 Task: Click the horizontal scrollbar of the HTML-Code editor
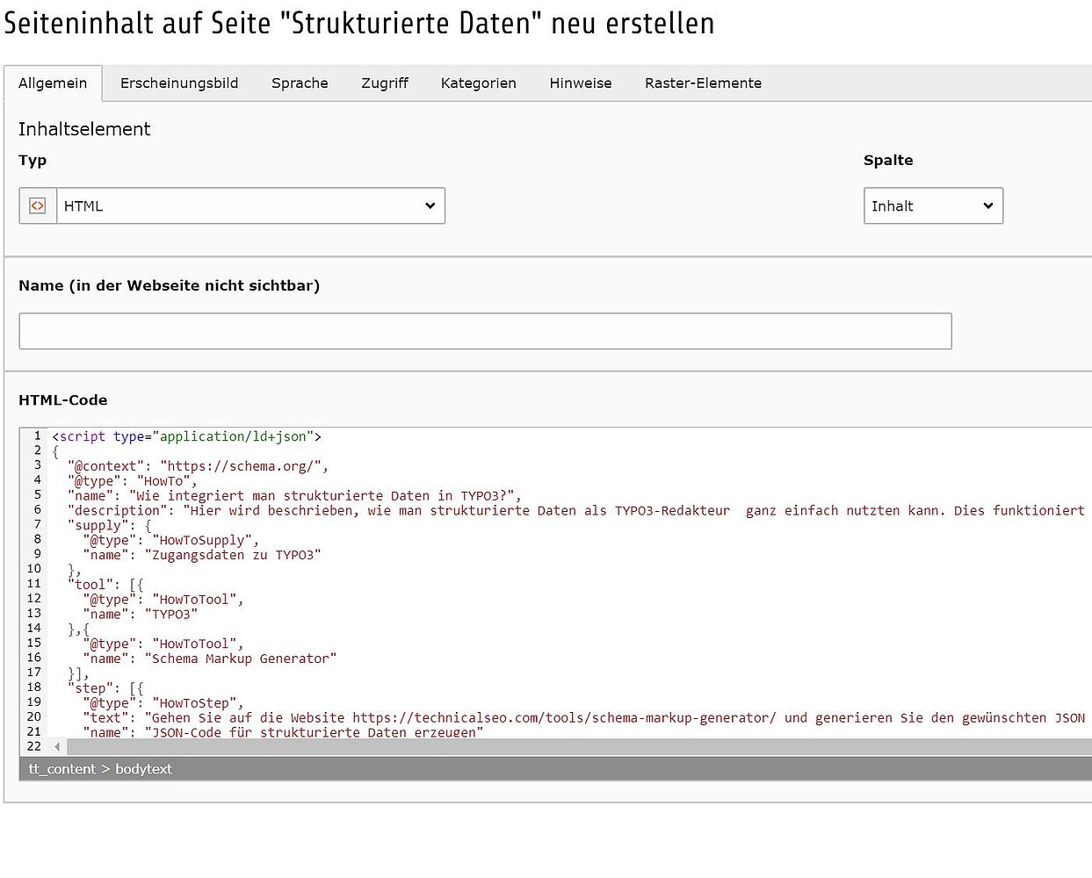pyautogui.click(x=571, y=747)
